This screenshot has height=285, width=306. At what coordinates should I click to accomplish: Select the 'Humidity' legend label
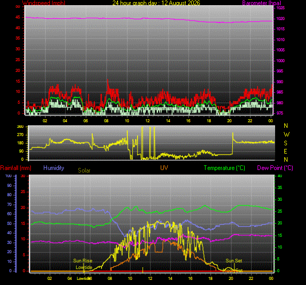tap(54, 168)
